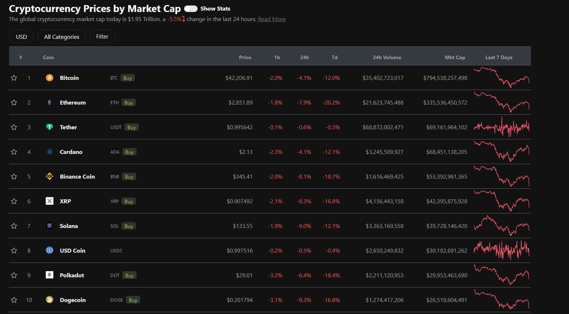Click the Ethereum logo icon
This screenshot has width=569, height=314.
coord(49,103)
